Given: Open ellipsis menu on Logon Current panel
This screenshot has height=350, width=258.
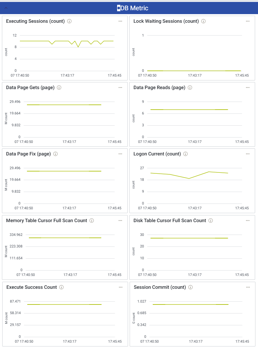Looking at the screenshot, I should pos(248,154).
